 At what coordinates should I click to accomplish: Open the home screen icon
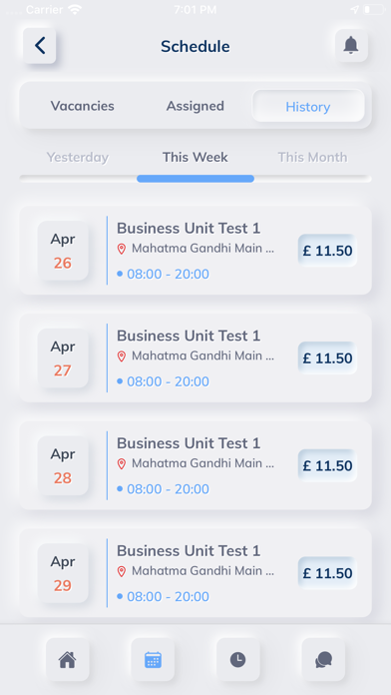pos(67,659)
